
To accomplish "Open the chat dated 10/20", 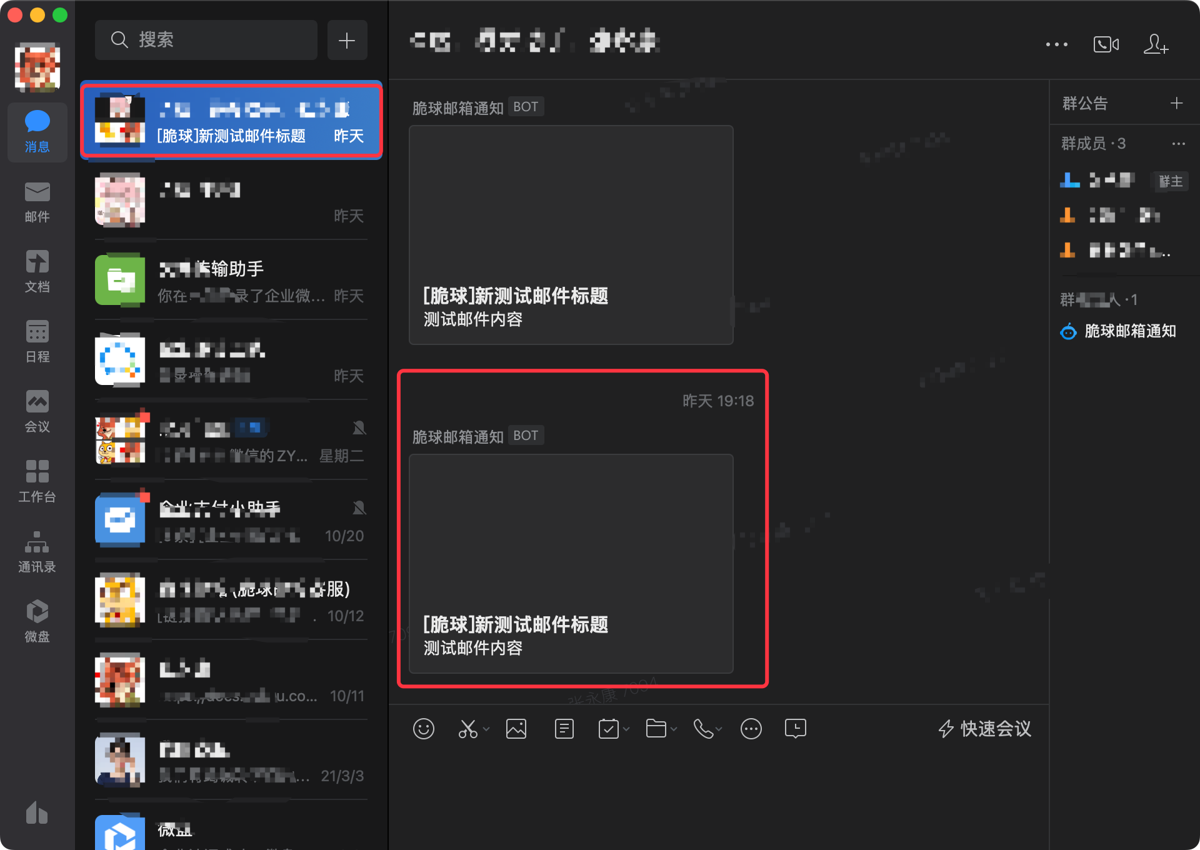I will (231, 520).
